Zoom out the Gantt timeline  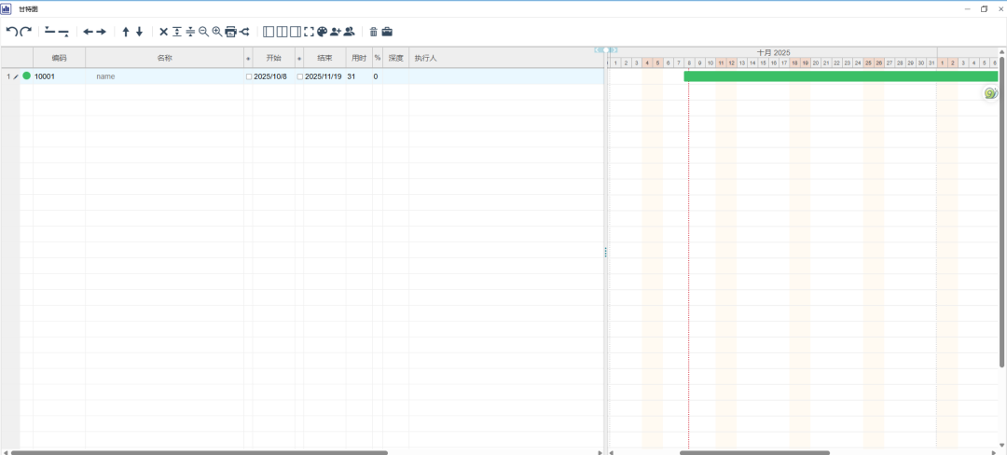[x=203, y=32]
